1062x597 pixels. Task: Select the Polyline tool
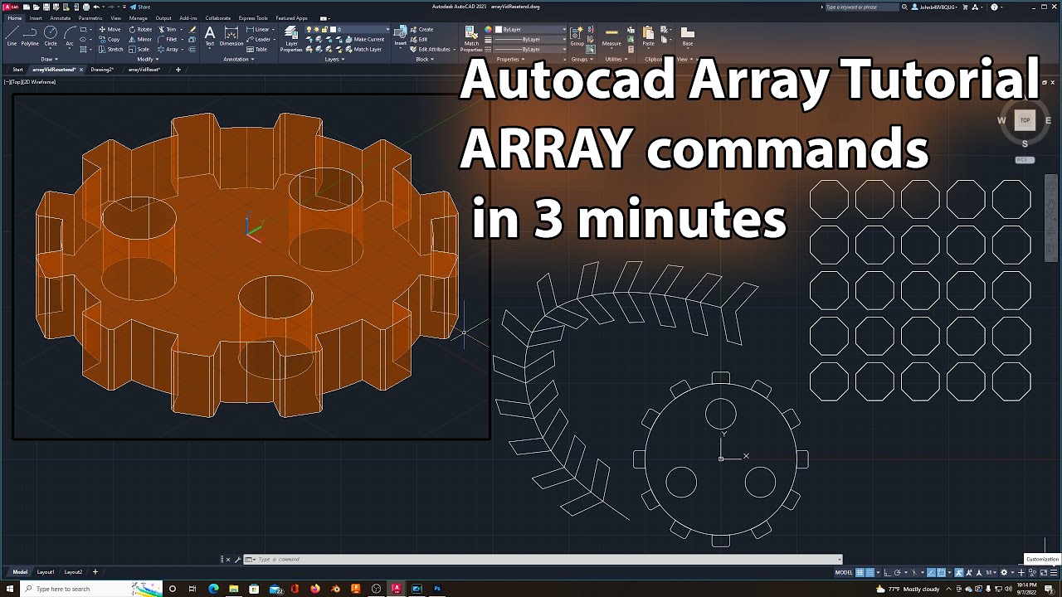click(x=30, y=35)
